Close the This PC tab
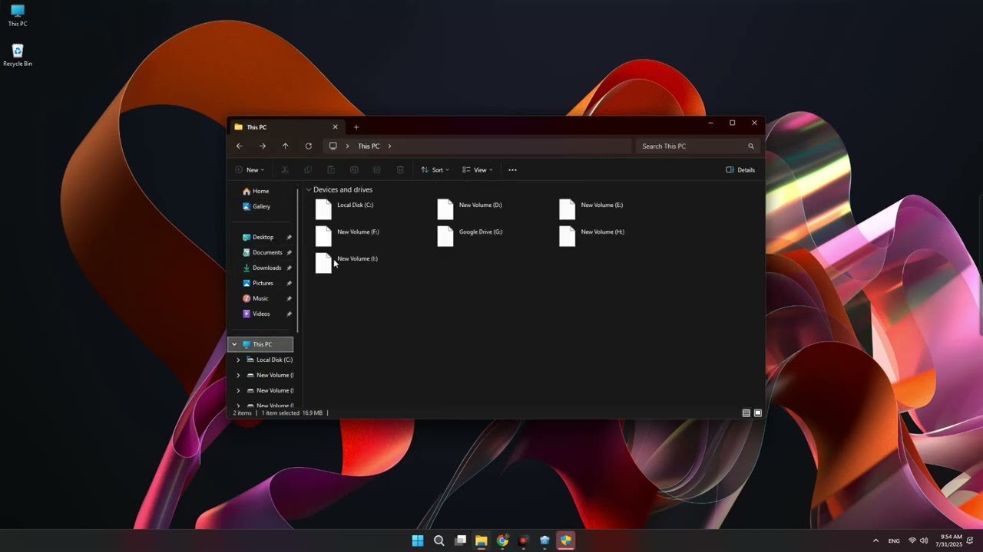 pos(335,127)
